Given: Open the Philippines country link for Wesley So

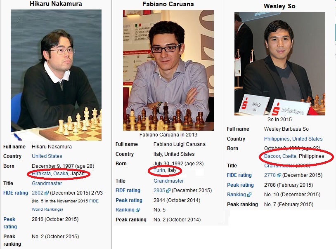Looking at the screenshot, I should pos(277,139).
